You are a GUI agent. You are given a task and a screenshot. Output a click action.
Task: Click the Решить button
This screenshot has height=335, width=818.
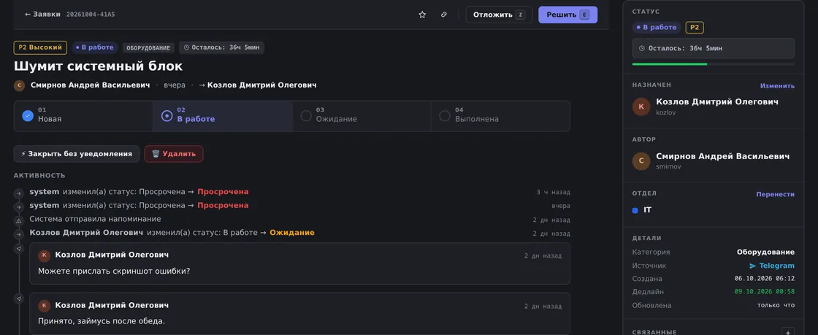pyautogui.click(x=567, y=15)
